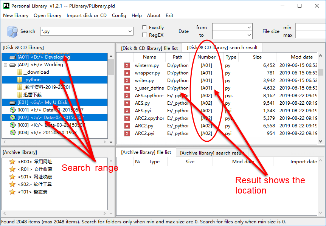Click the Search magnifier icon

click(x=12, y=31)
